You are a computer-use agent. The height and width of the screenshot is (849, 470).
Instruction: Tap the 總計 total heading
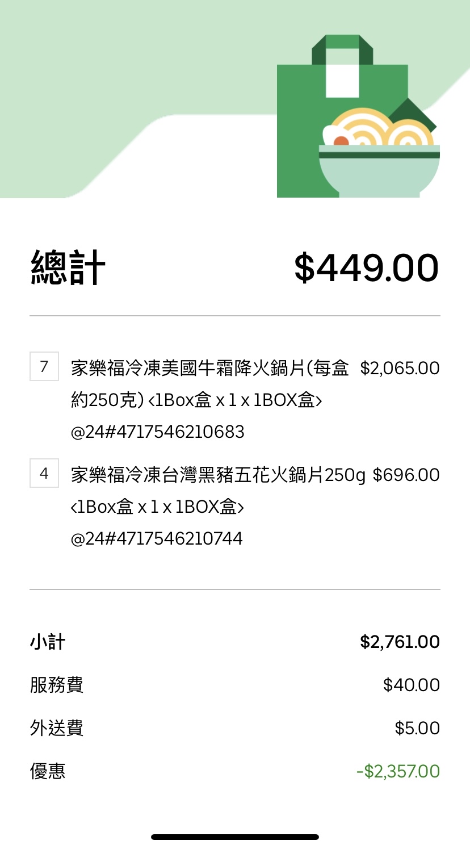point(68,267)
